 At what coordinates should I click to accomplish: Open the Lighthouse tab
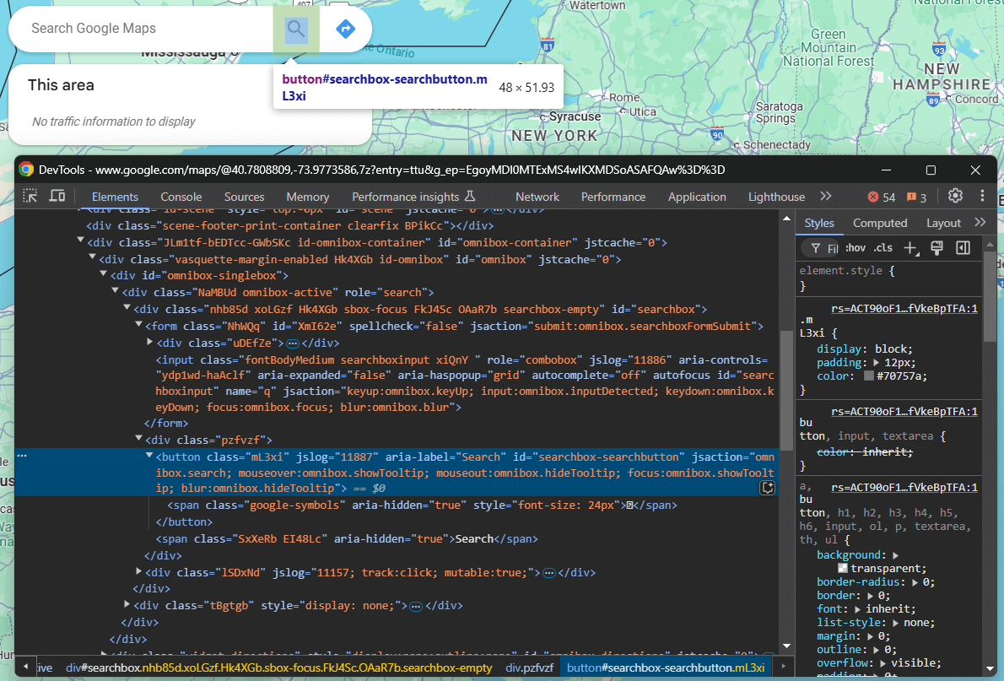pyautogui.click(x=776, y=197)
